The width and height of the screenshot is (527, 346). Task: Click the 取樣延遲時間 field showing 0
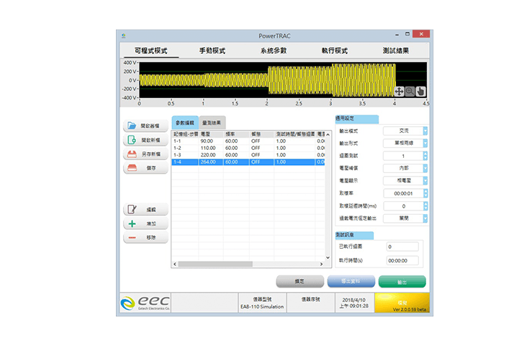403,206
